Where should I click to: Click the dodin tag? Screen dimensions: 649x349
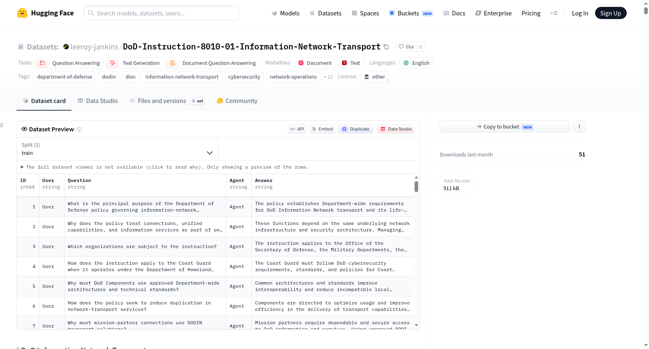pyautogui.click(x=109, y=77)
